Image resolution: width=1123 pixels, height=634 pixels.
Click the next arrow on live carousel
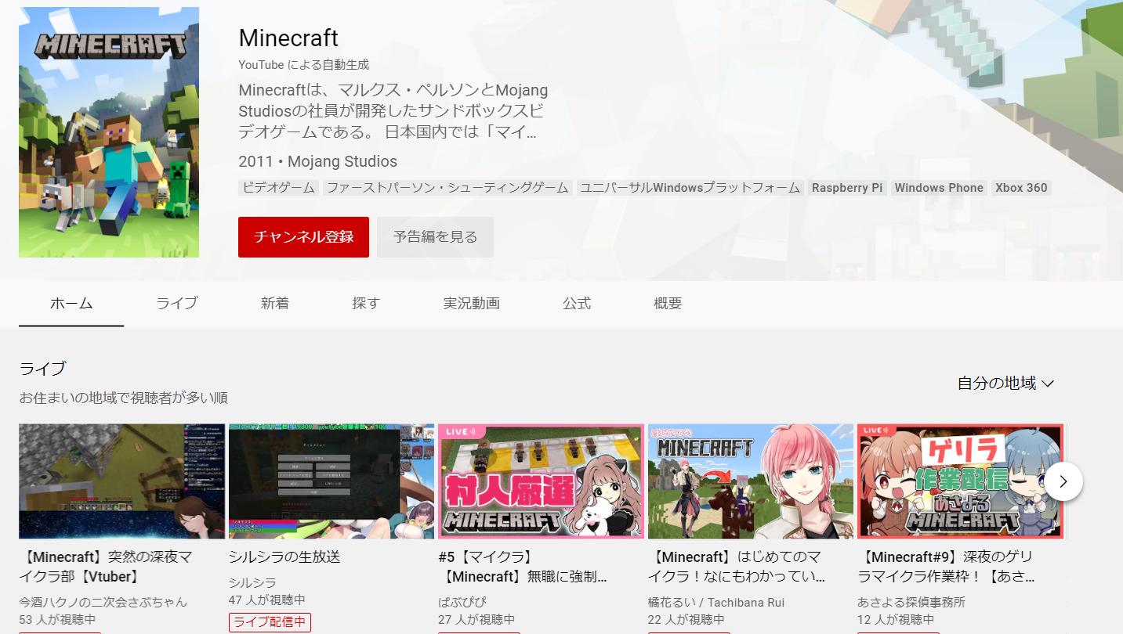pos(1063,481)
